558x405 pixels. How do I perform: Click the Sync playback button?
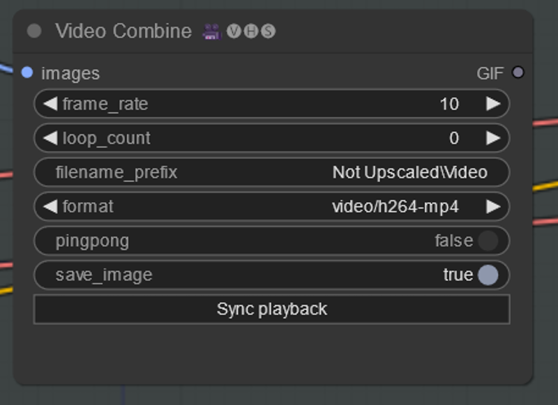point(272,309)
